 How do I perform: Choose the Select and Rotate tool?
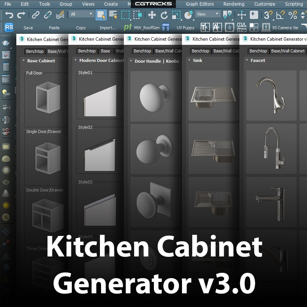click(x=164, y=15)
